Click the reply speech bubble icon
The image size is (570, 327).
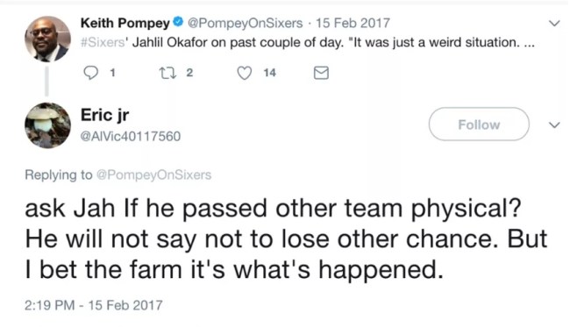click(x=91, y=73)
